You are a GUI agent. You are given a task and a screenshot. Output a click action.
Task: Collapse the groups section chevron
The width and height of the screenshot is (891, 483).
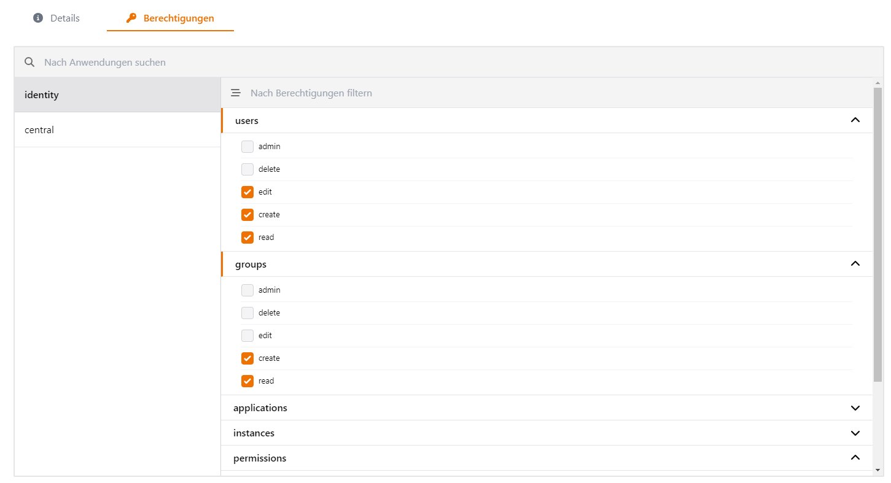click(855, 264)
